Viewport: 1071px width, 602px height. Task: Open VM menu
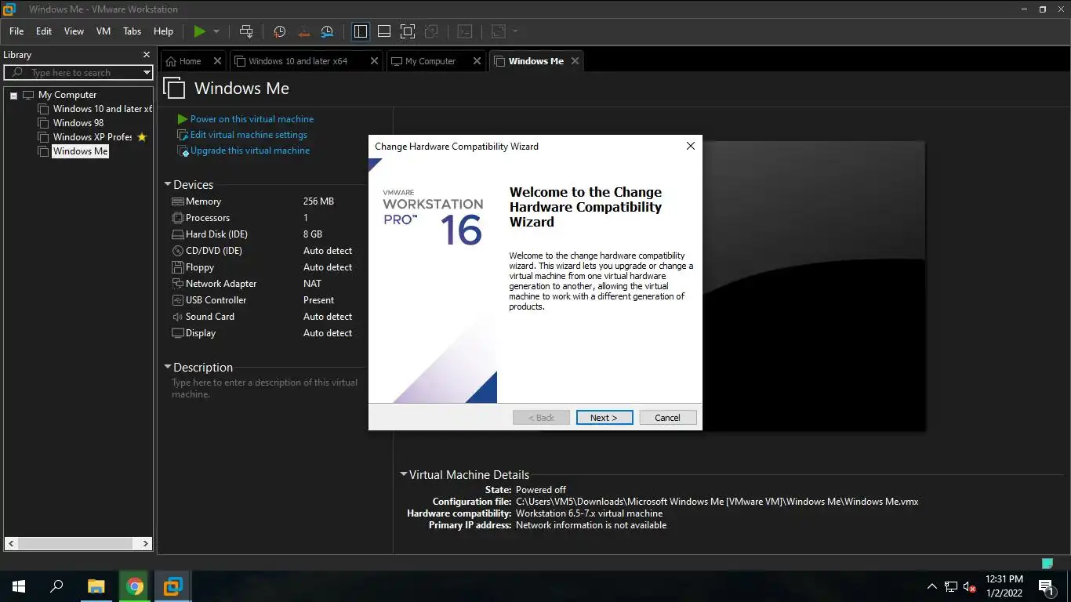pyautogui.click(x=103, y=31)
